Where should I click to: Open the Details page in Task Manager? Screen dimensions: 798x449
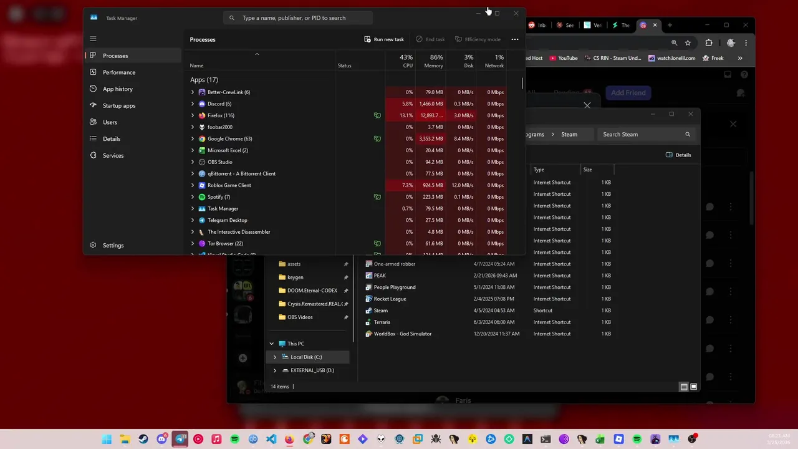click(x=133, y=139)
